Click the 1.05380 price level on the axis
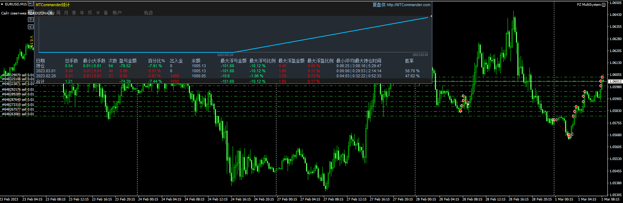The height and width of the screenshot is (203, 623). point(615,183)
